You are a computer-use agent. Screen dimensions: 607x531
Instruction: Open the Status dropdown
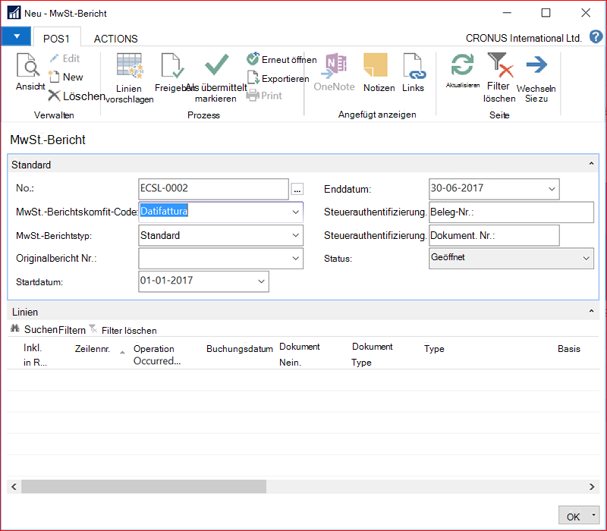pyautogui.click(x=586, y=258)
